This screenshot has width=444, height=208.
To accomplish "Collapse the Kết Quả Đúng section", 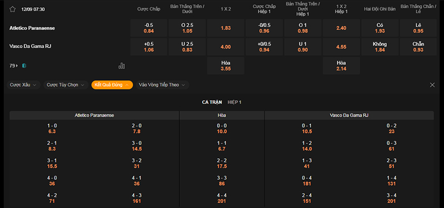I will point(112,85).
